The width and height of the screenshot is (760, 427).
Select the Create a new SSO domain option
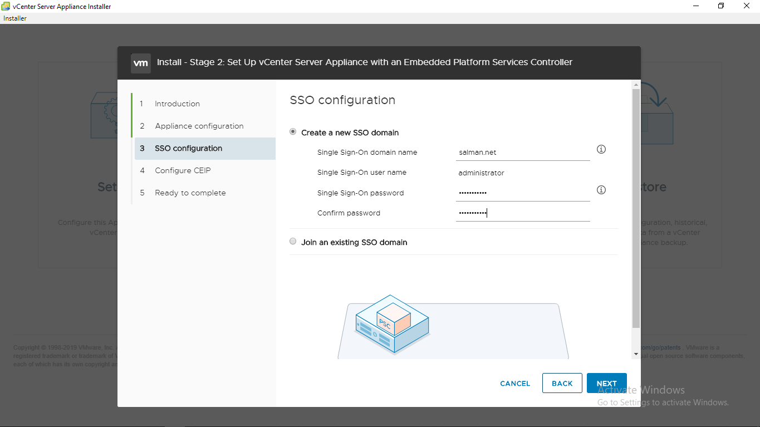click(293, 131)
